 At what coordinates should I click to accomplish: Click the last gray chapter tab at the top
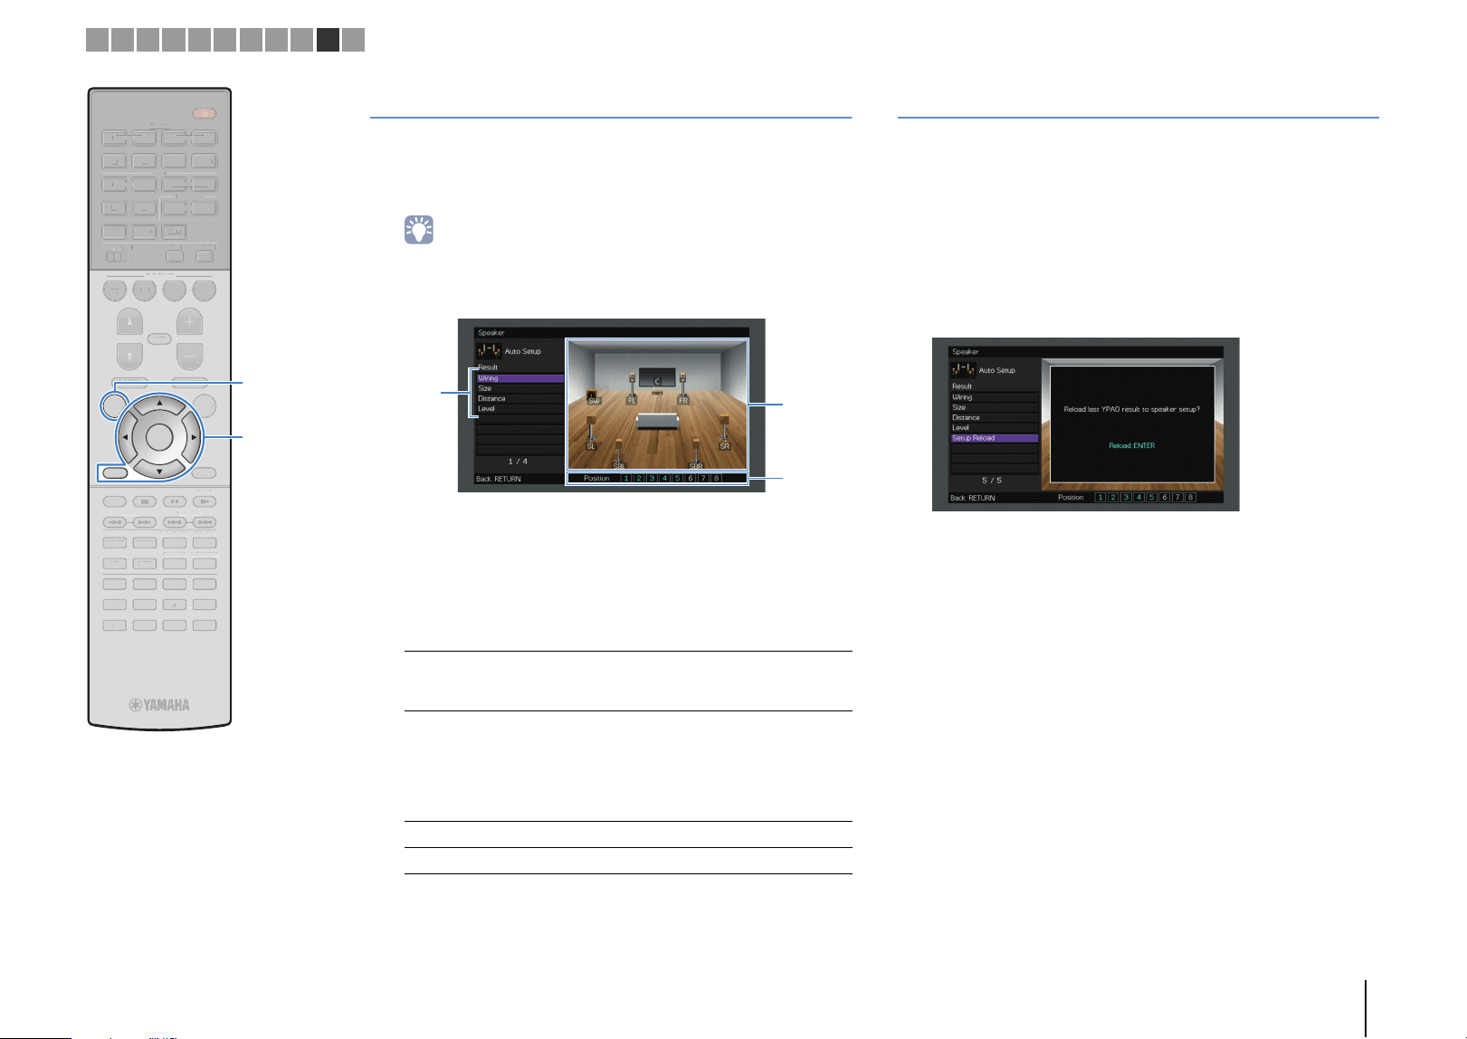click(x=354, y=40)
